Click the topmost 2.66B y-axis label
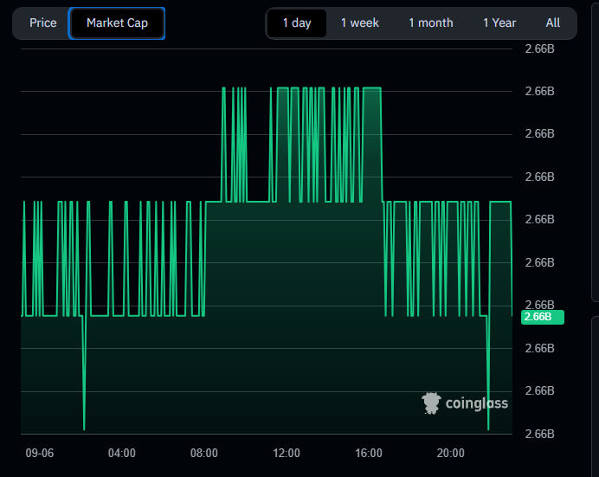The height and width of the screenshot is (477, 599). [539, 48]
